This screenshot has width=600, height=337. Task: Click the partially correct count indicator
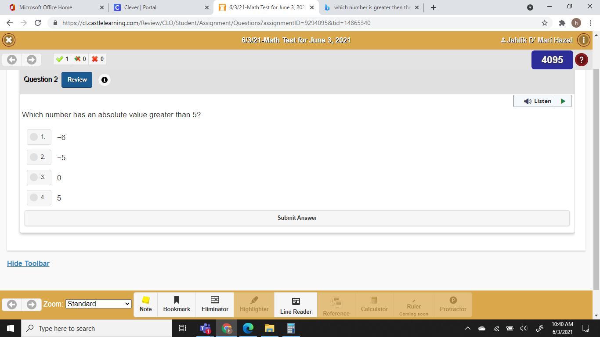click(x=80, y=59)
